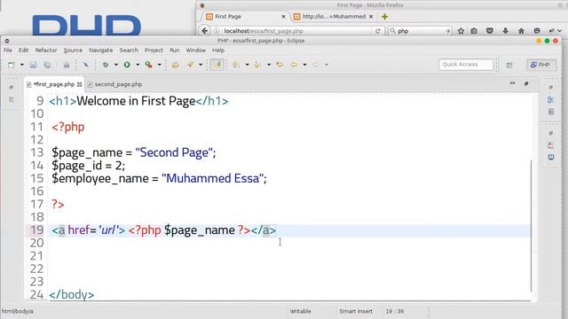Click the Firefox reload button
Screen dimensions: 568x319
378,31
